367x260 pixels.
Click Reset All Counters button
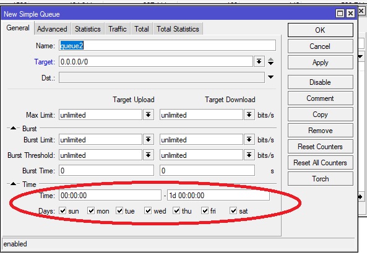point(320,163)
